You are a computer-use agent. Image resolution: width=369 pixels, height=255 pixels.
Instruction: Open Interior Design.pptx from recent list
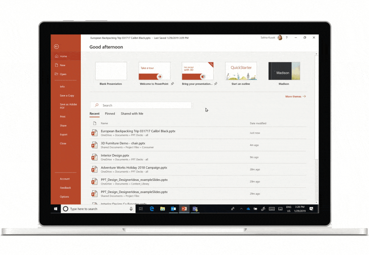(115, 156)
